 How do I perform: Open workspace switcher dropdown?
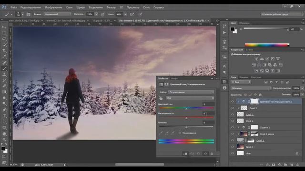(x=282, y=14)
